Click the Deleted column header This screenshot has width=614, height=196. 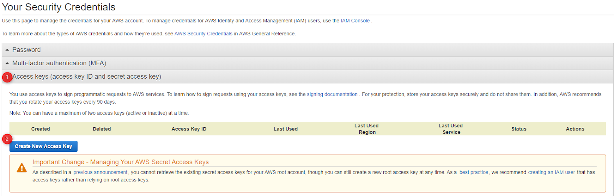102,129
